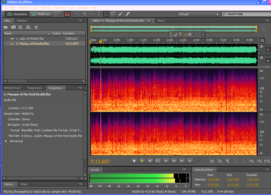Viewport: 271px width, 195px height.
Task: Click the View End time value
Action: tap(233, 185)
